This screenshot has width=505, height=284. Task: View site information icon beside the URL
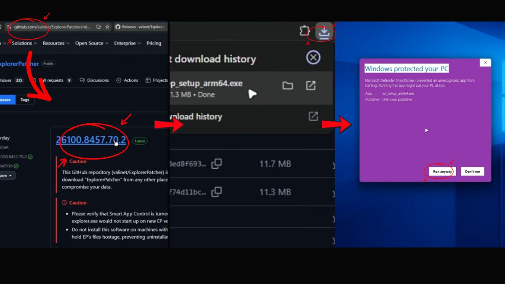(9, 27)
